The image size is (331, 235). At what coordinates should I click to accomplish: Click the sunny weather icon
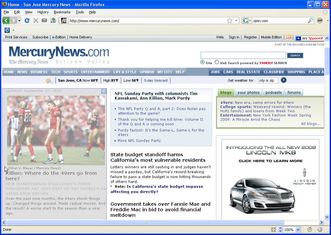click(49, 81)
